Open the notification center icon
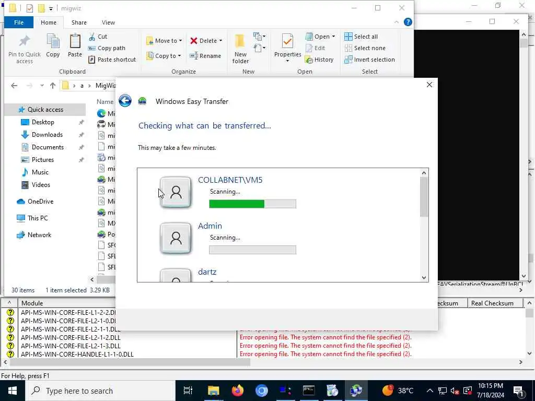The height and width of the screenshot is (401, 535). (x=519, y=391)
